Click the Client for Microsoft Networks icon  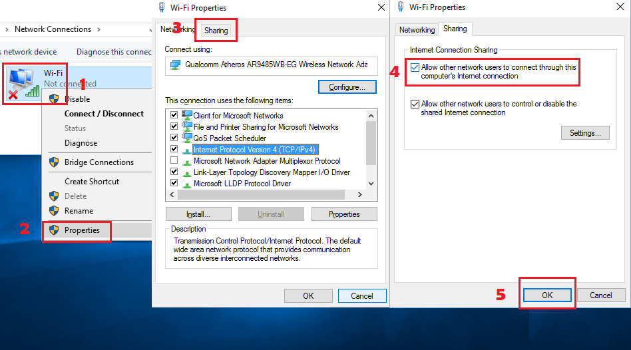(x=187, y=115)
